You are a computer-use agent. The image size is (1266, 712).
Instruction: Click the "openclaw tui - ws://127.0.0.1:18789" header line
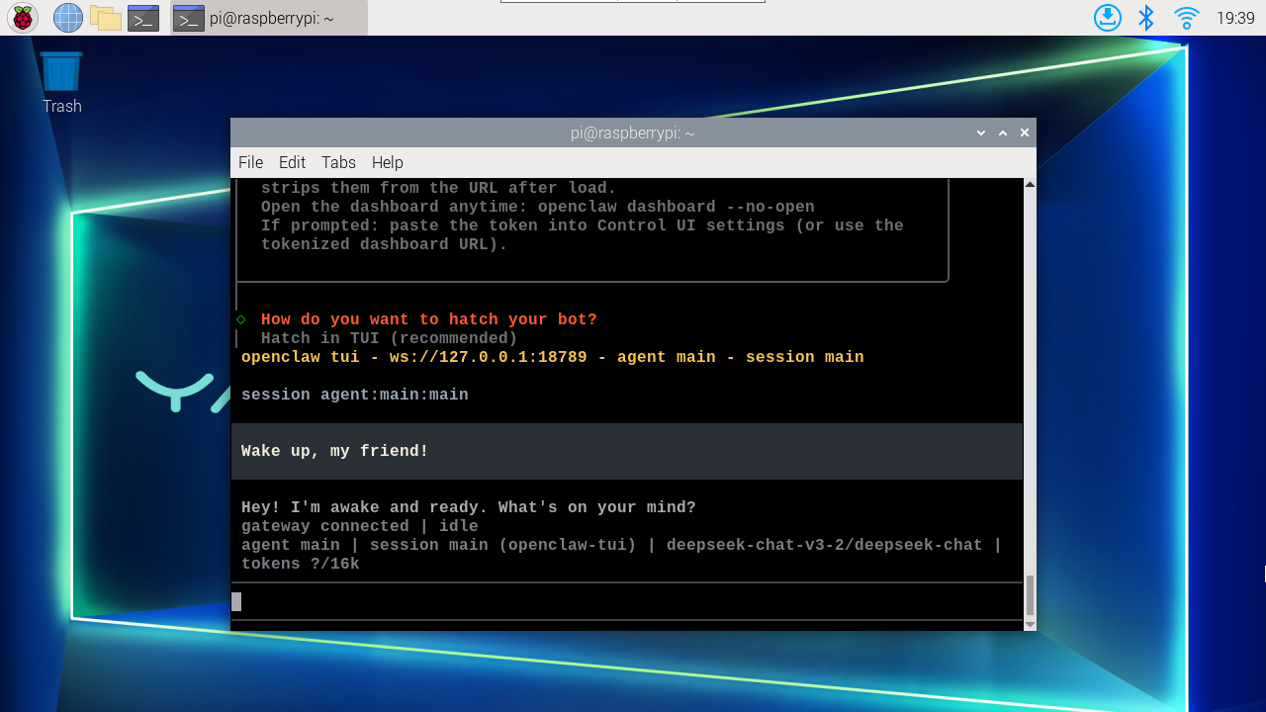553,357
